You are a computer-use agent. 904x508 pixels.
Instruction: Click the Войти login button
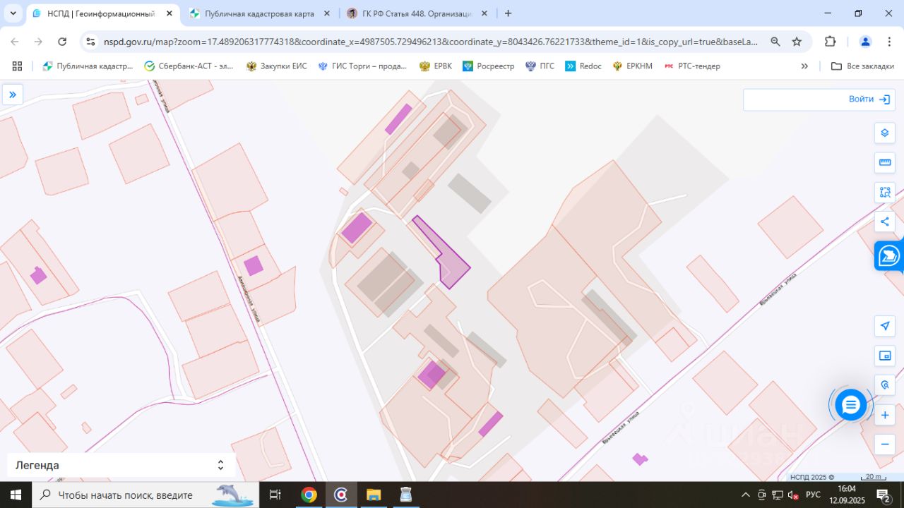pos(869,99)
